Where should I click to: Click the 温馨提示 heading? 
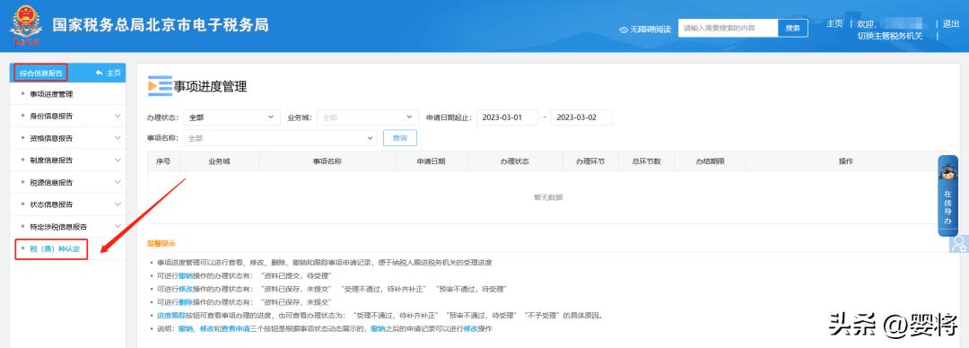(x=161, y=244)
